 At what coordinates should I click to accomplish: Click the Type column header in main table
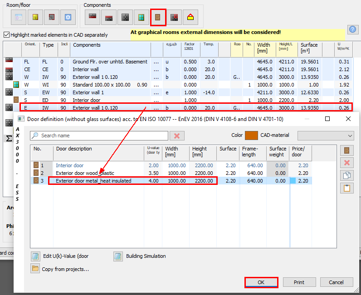coord(48,49)
